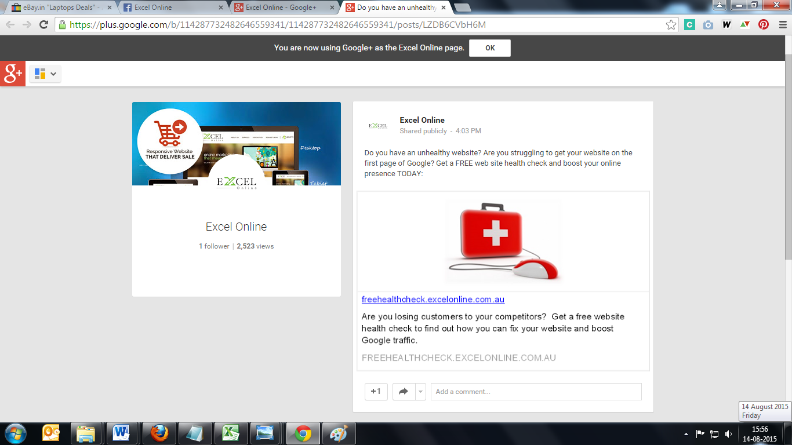
Task: Click the W extension icon
Action: click(726, 25)
